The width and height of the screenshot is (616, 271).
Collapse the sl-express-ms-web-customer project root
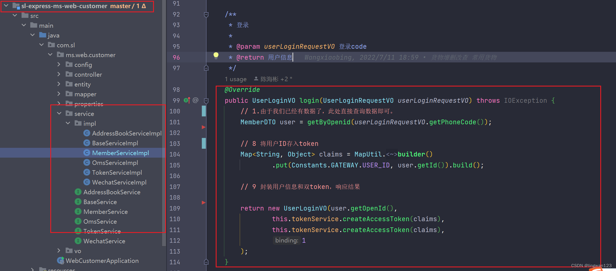[x=6, y=6]
